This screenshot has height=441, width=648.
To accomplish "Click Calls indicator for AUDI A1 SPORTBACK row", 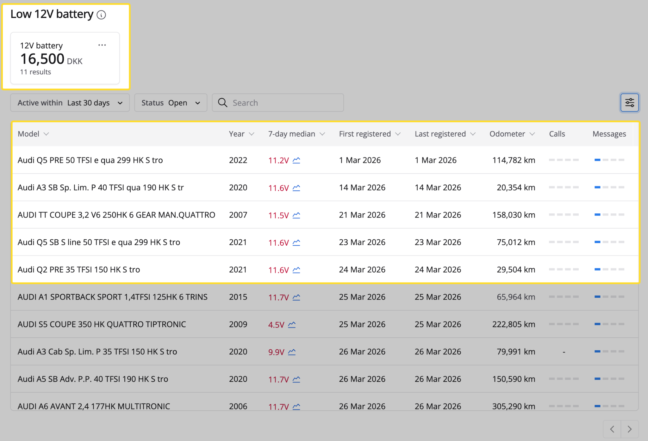I will [x=564, y=297].
